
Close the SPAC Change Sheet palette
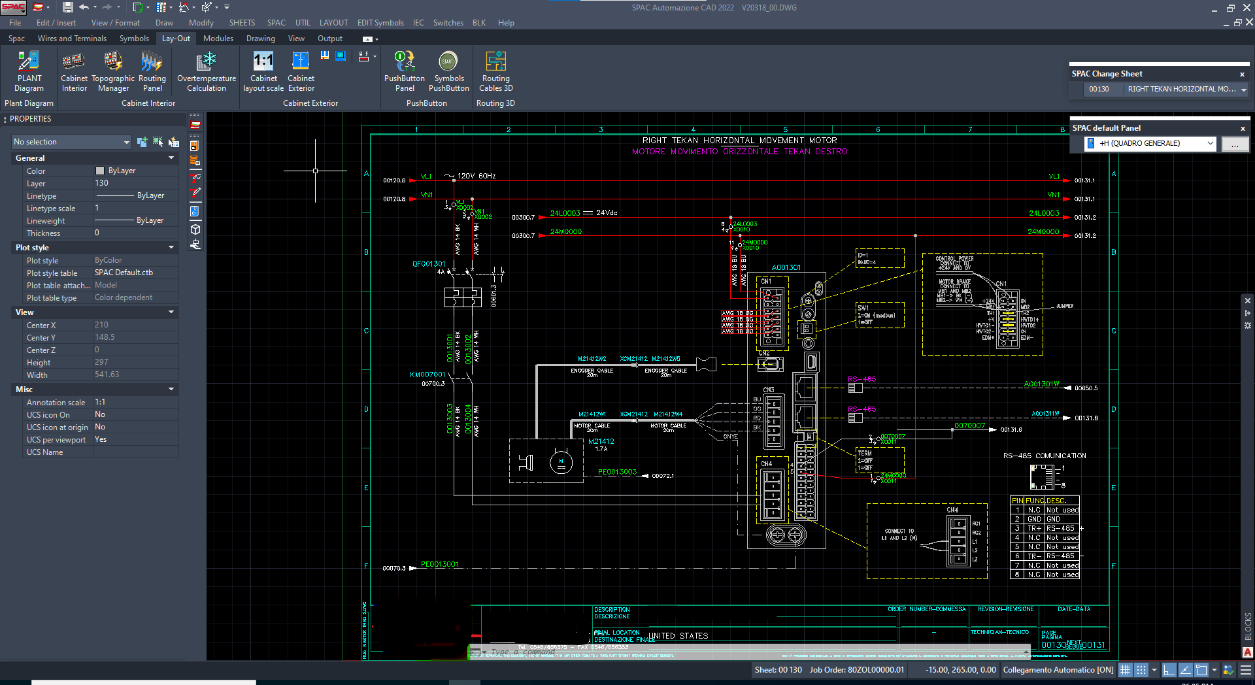(1243, 74)
